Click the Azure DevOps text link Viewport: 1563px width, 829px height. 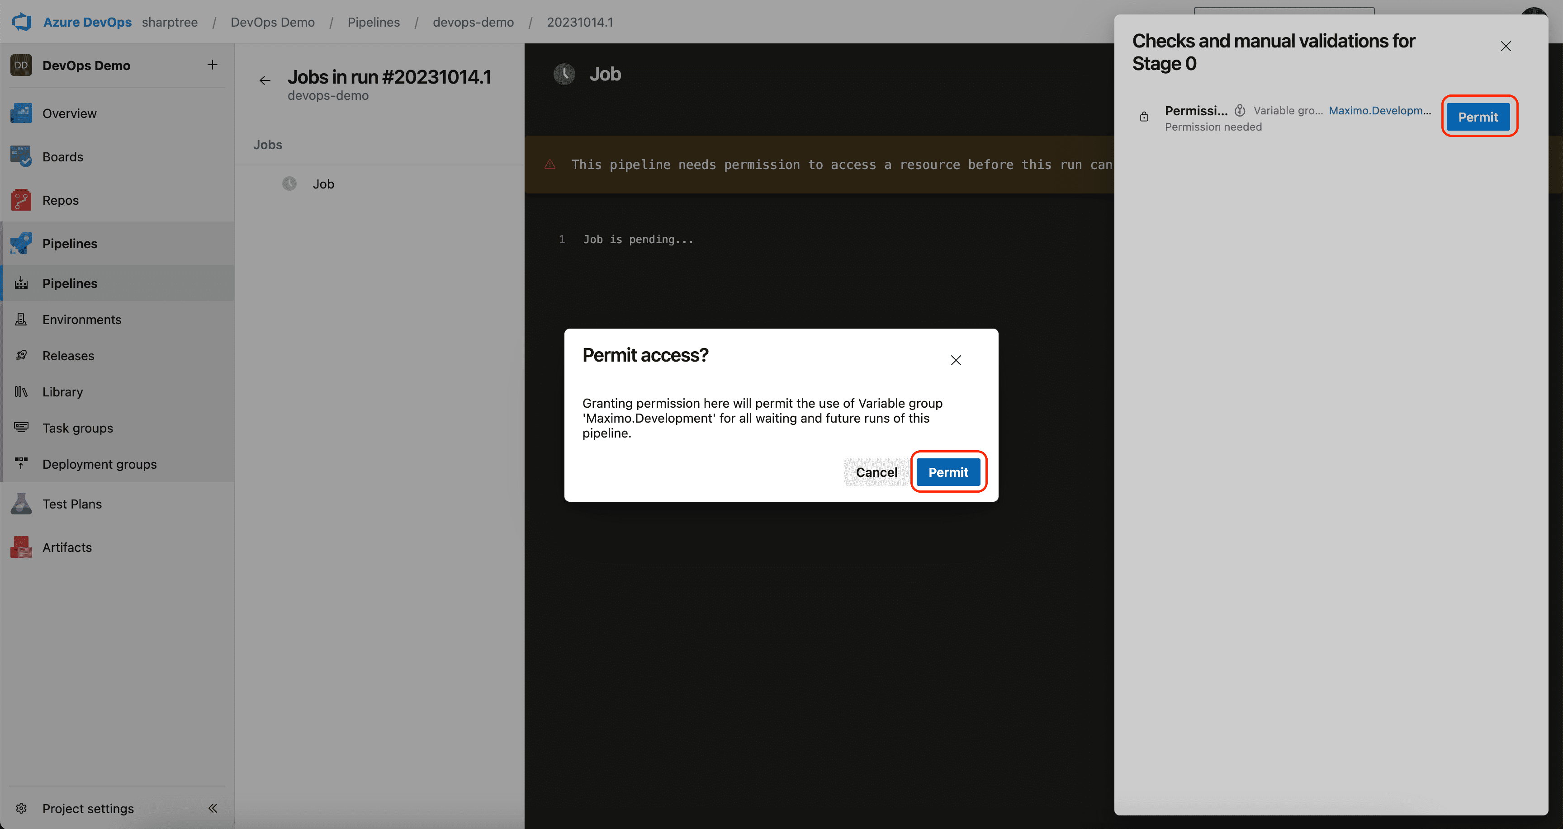coord(87,22)
